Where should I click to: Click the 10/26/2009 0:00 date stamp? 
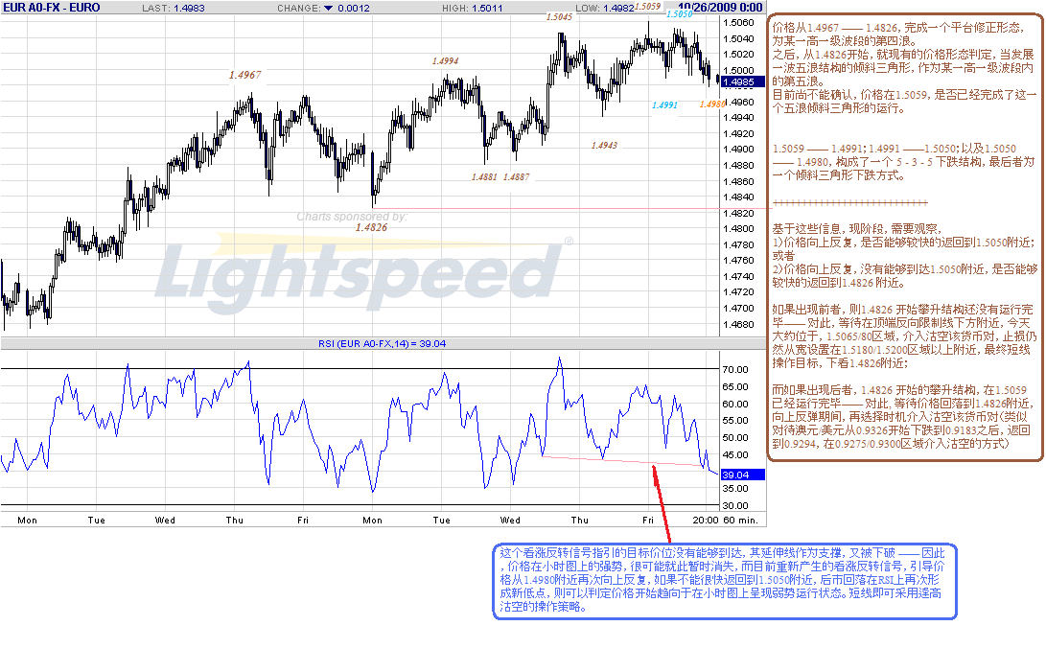(x=720, y=8)
